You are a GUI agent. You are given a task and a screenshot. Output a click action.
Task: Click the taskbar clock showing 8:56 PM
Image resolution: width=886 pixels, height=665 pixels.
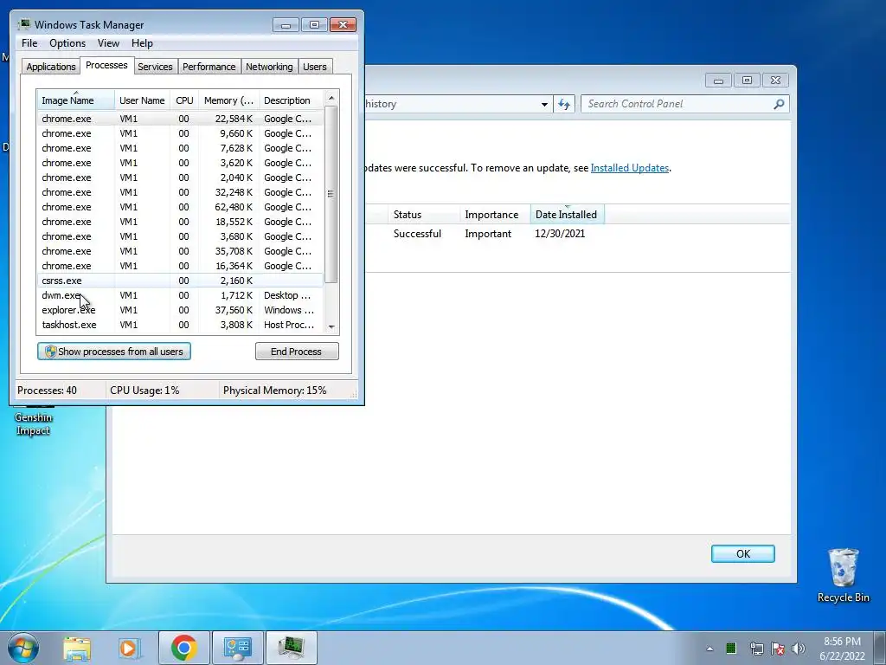click(x=842, y=648)
